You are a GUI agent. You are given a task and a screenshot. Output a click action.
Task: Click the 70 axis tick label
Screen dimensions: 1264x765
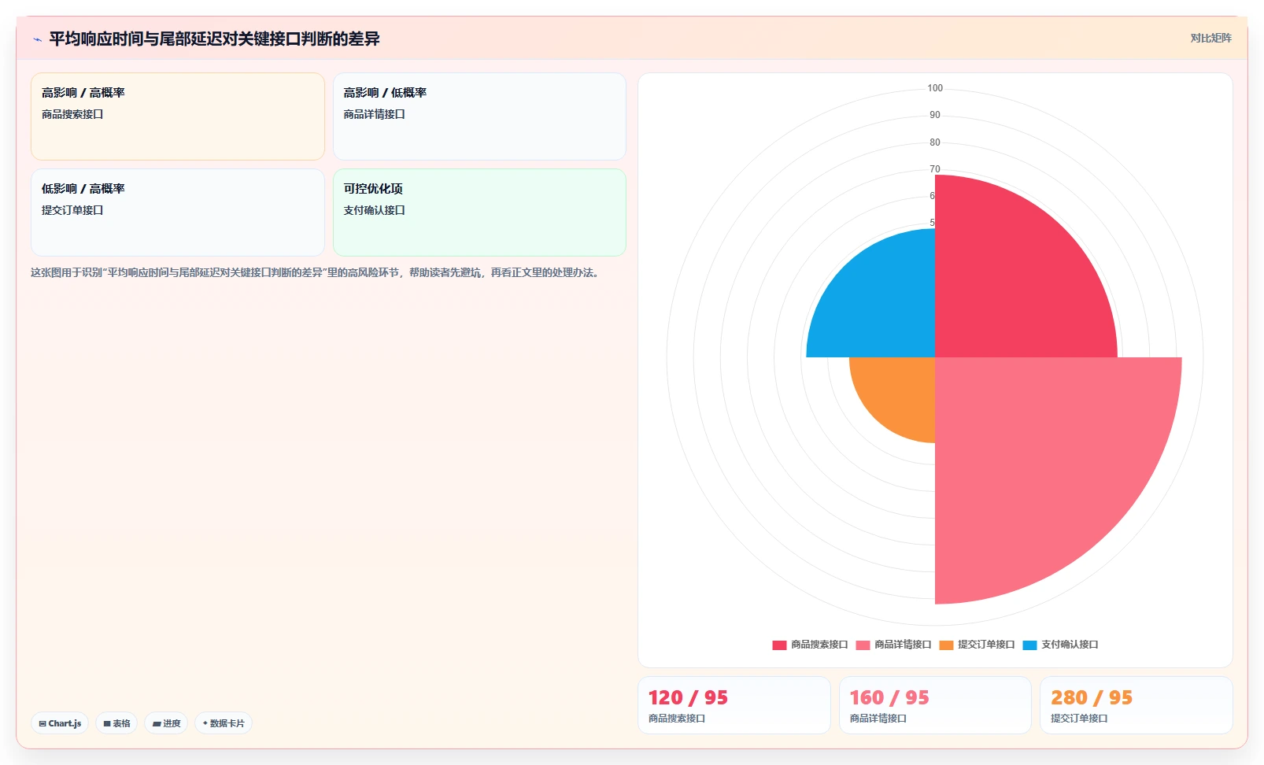click(x=935, y=169)
